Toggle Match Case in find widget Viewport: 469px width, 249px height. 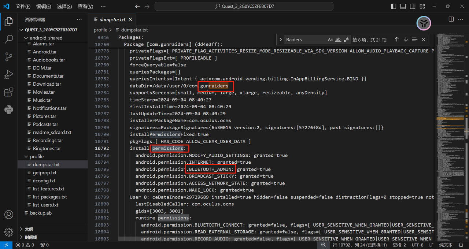(330, 40)
